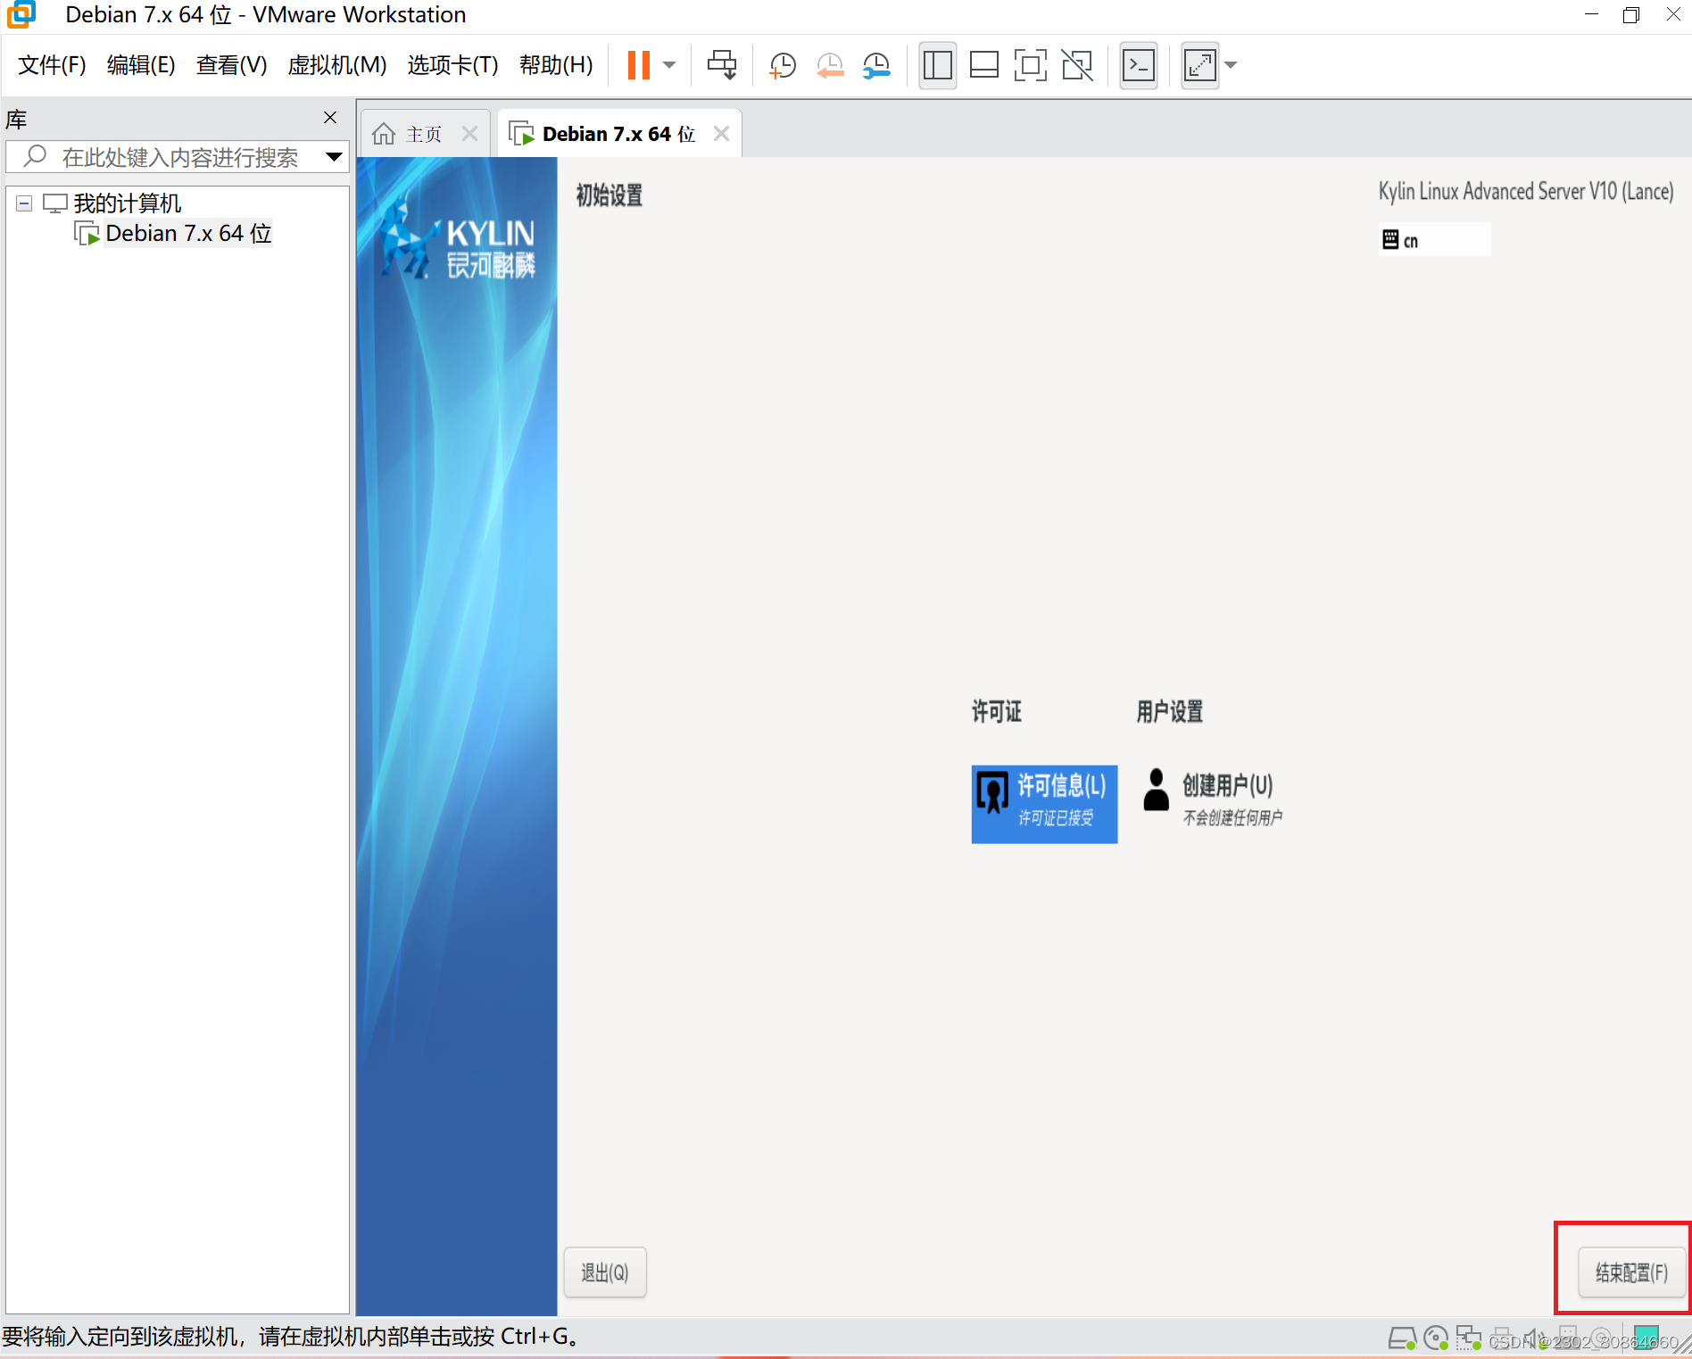The image size is (1692, 1359).
Task: Open the stretch display dropdown arrow
Action: [x=1231, y=65]
